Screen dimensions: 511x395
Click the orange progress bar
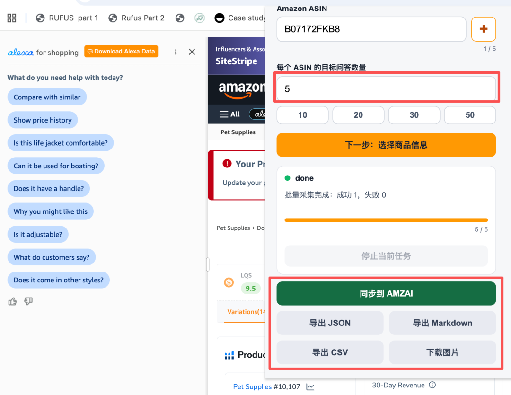386,220
